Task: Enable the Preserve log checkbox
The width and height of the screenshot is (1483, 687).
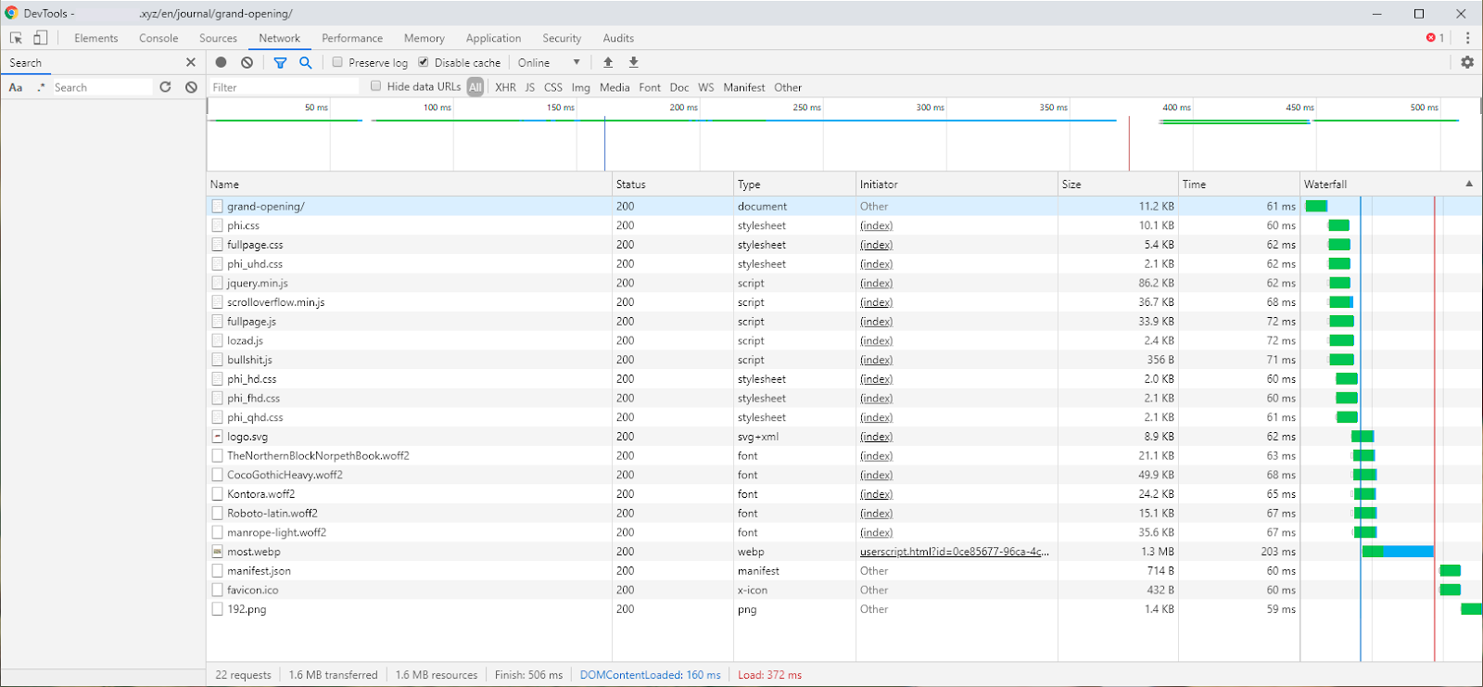Action: (x=337, y=62)
